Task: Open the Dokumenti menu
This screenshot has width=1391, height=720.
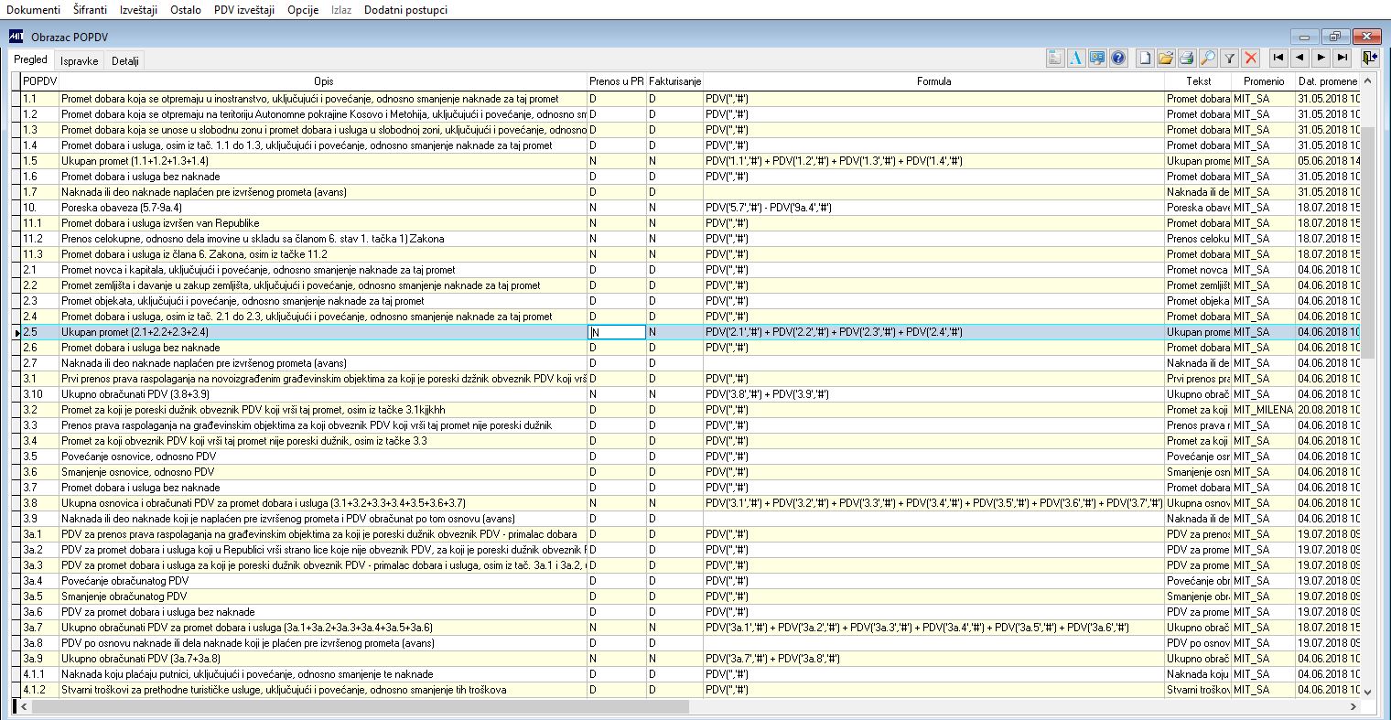Action: [34, 10]
